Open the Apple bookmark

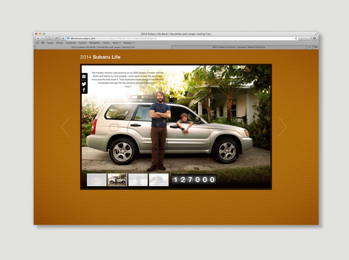[x=50, y=43]
